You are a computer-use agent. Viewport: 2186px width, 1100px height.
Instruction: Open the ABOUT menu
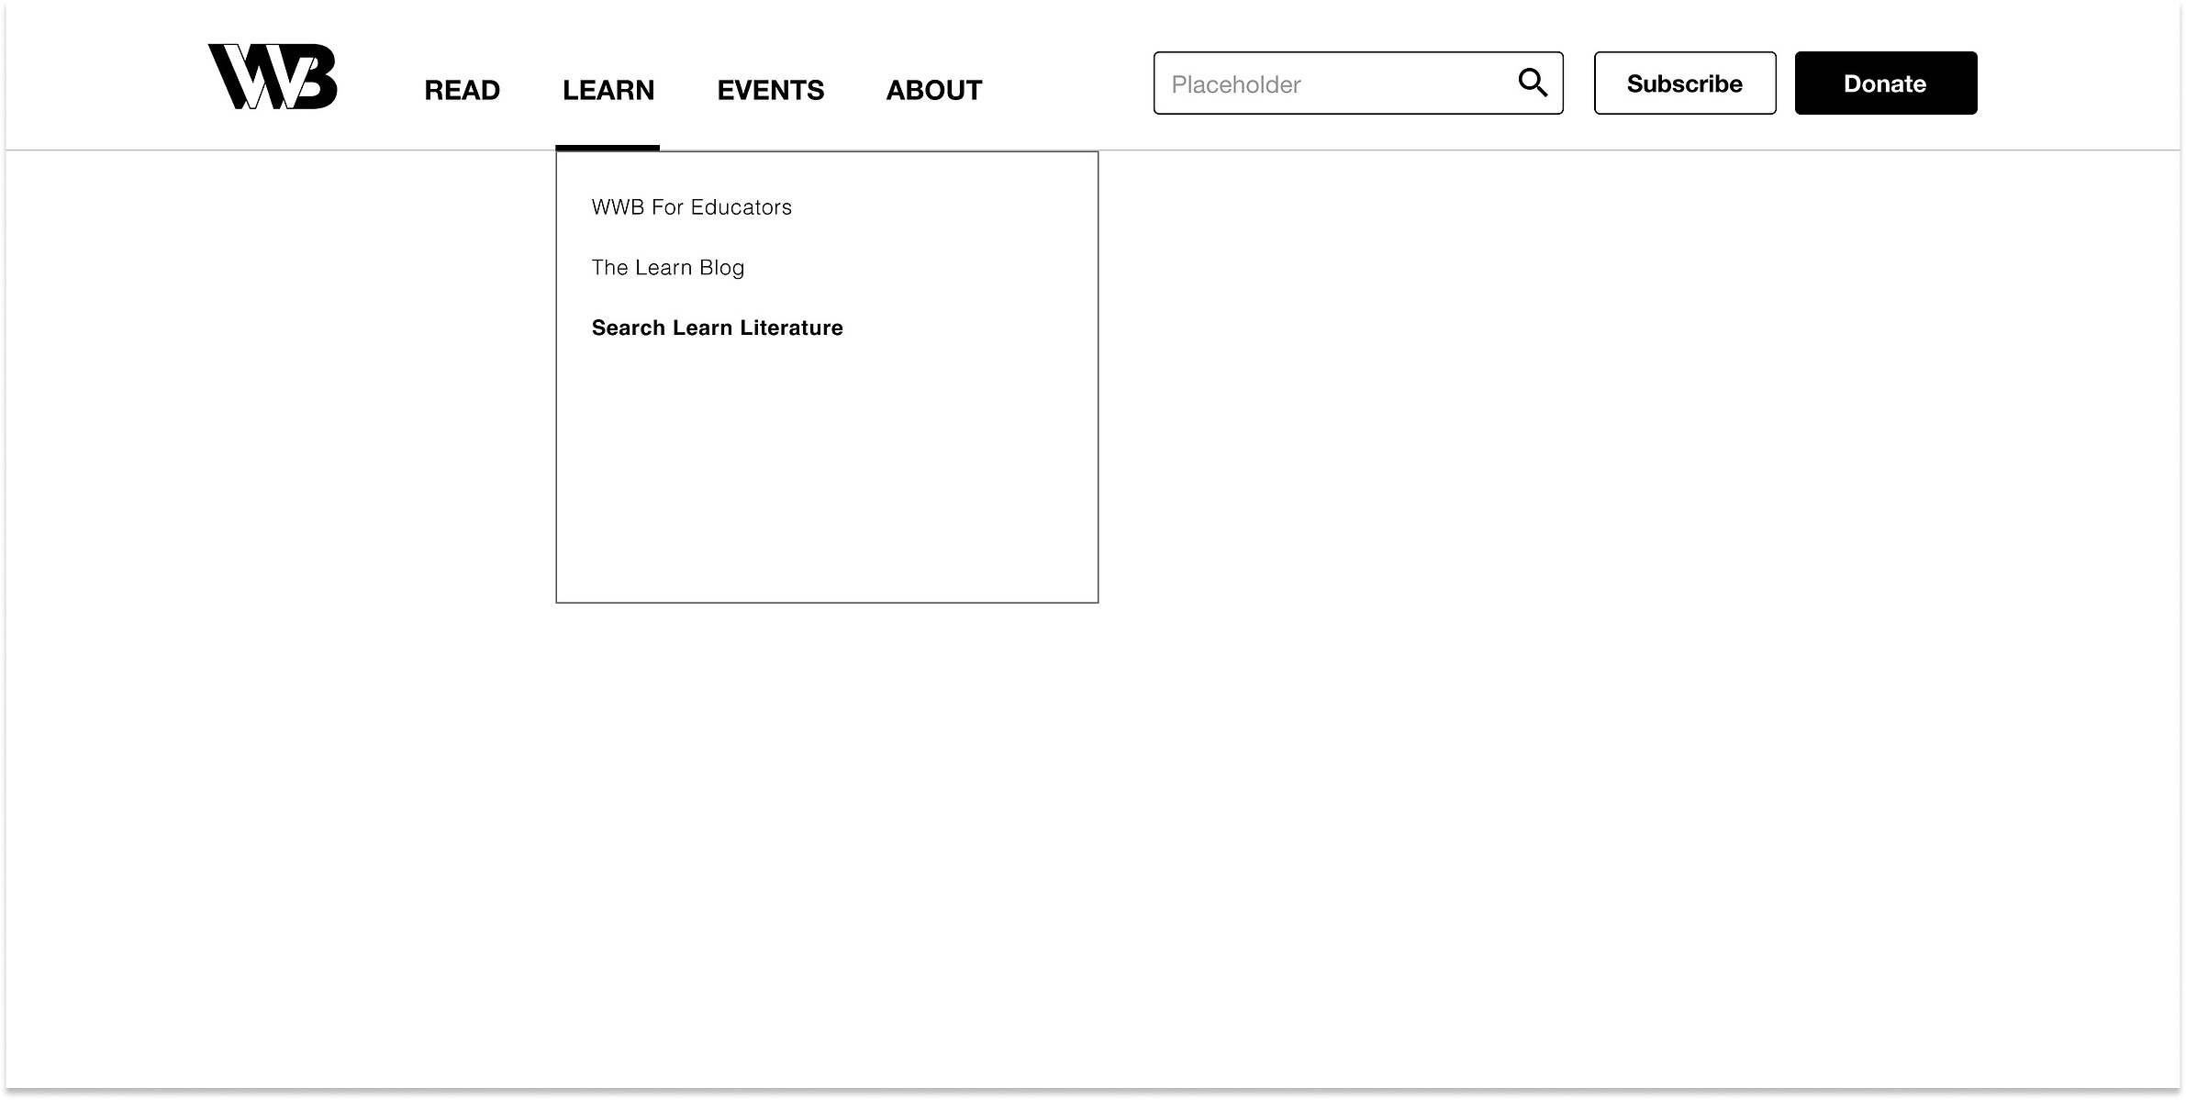coord(933,90)
